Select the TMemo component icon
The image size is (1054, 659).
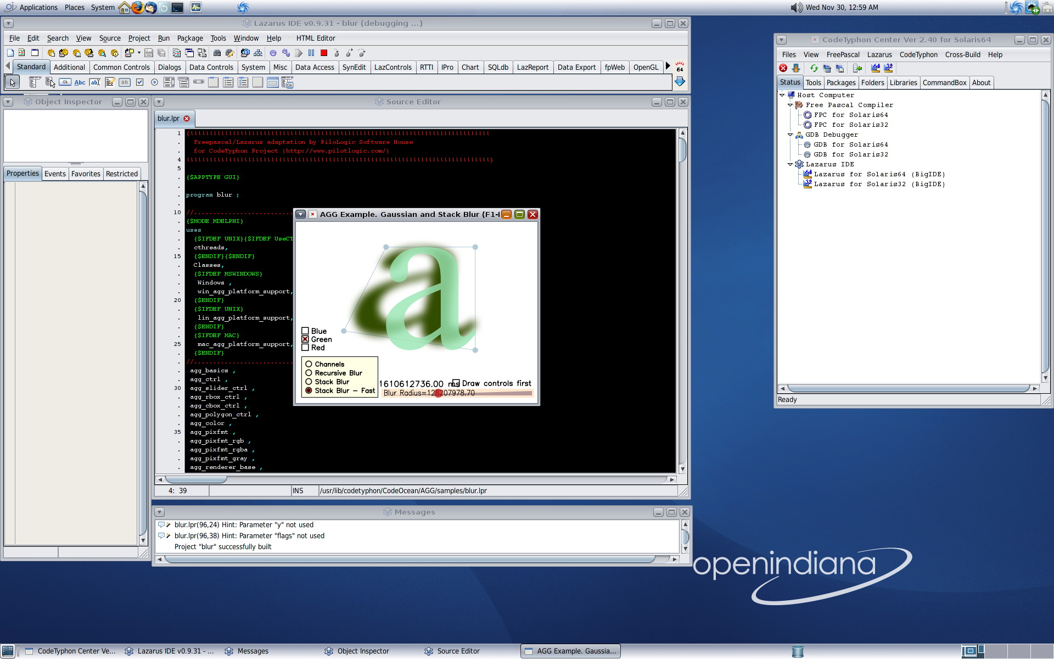click(x=110, y=82)
